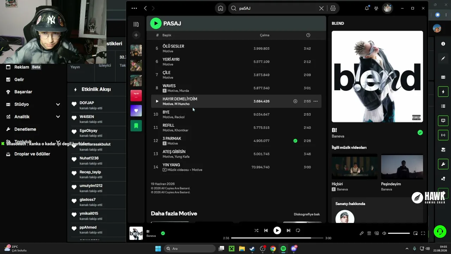
Task: Open the play queue icon
Action: pyautogui.click(x=369, y=233)
